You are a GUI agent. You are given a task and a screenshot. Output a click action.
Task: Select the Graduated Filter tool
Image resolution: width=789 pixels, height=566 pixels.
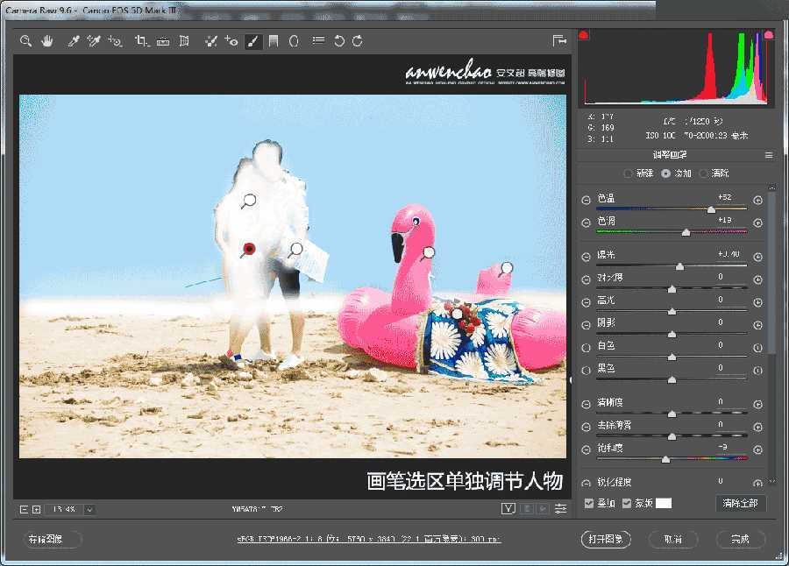tap(274, 40)
